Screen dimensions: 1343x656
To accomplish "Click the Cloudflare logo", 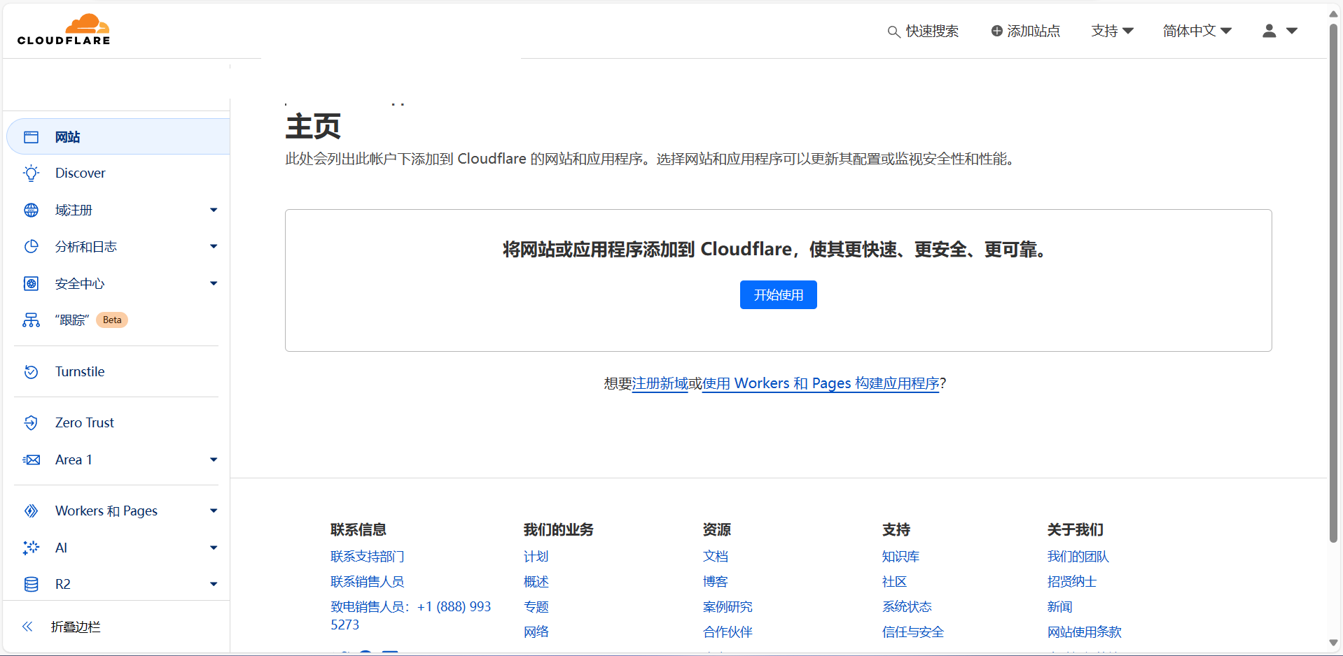I will point(64,30).
